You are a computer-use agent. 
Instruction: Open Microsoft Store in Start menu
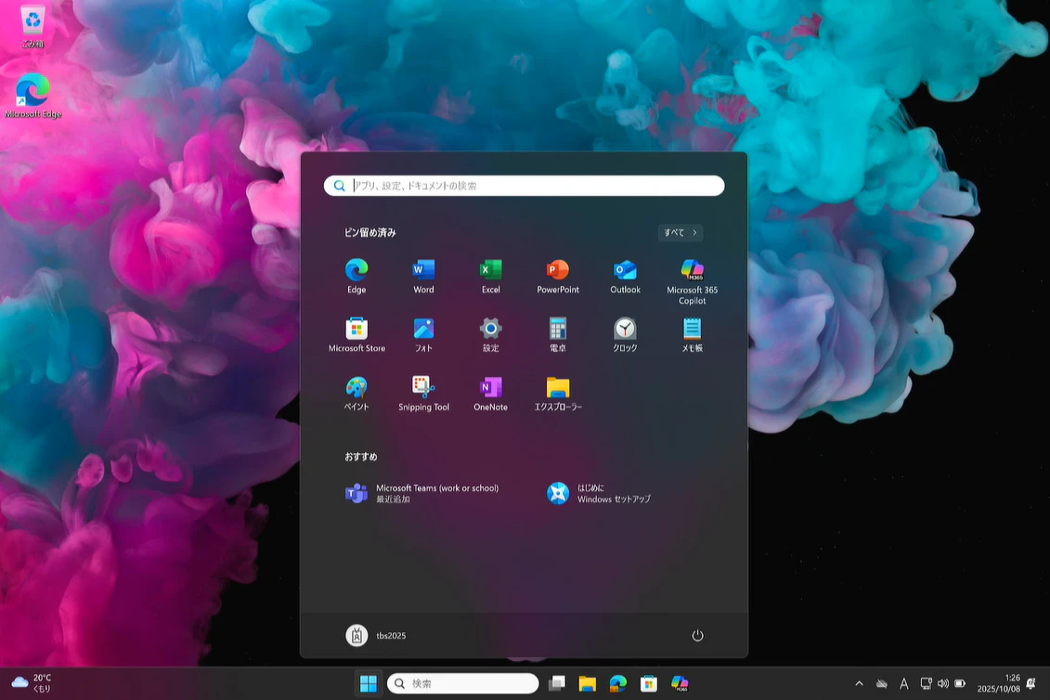click(356, 335)
